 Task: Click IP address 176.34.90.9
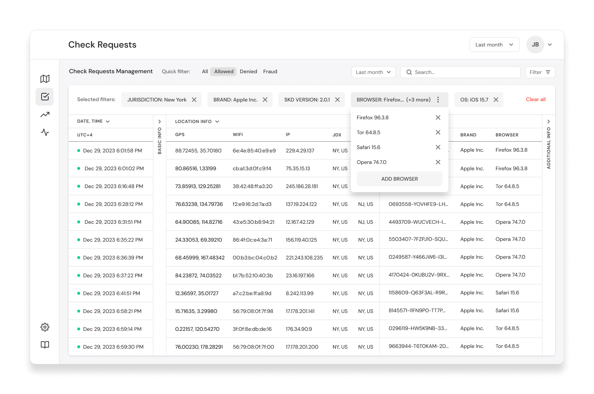tap(298, 329)
